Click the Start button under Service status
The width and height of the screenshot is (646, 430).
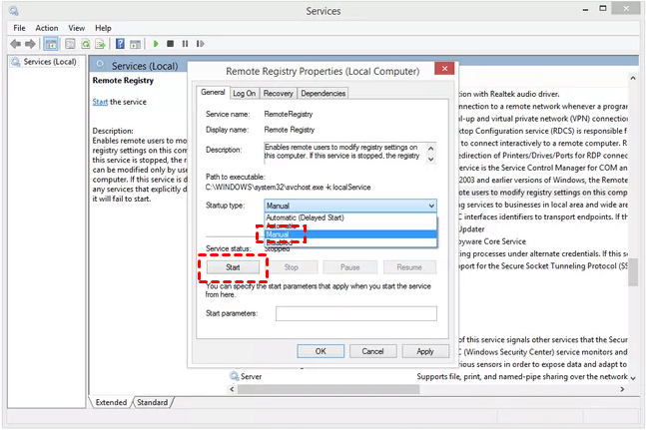point(234,267)
